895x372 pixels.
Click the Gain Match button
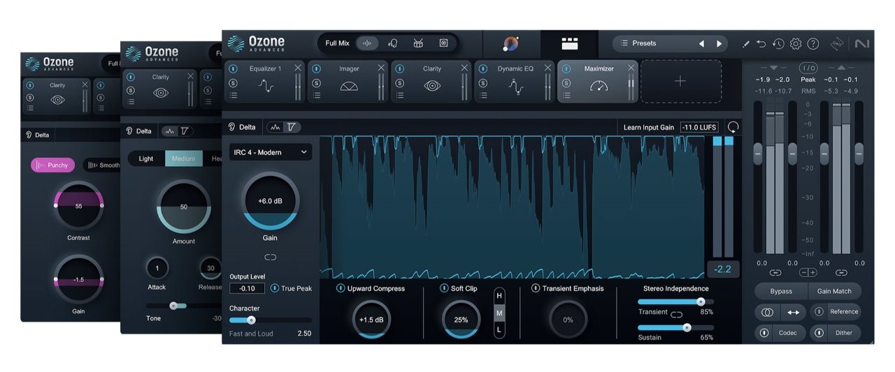click(834, 291)
